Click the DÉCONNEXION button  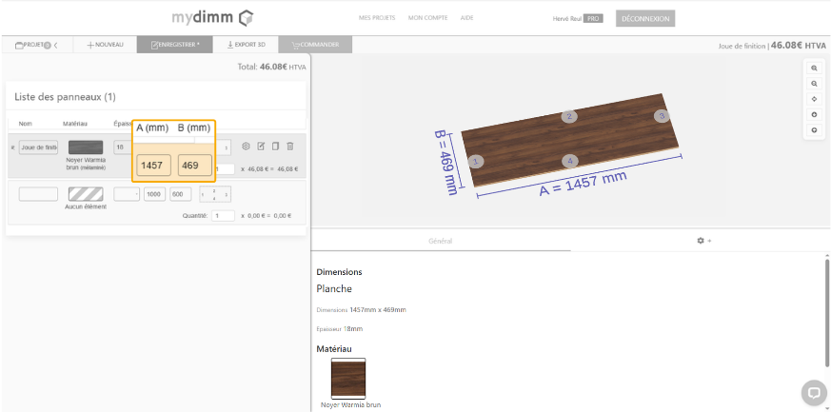pos(645,18)
